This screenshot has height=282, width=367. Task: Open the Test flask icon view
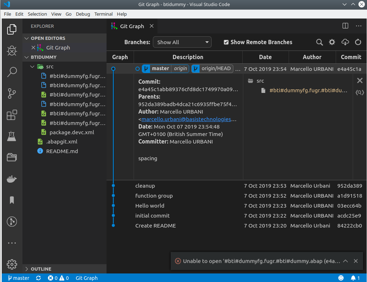[12, 136]
